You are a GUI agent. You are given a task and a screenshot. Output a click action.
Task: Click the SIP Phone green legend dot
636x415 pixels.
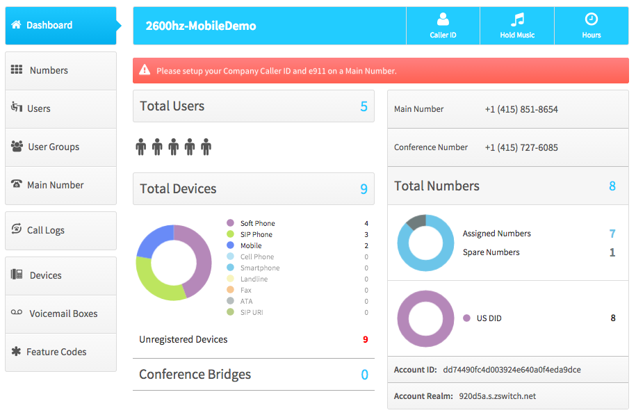[x=230, y=234]
